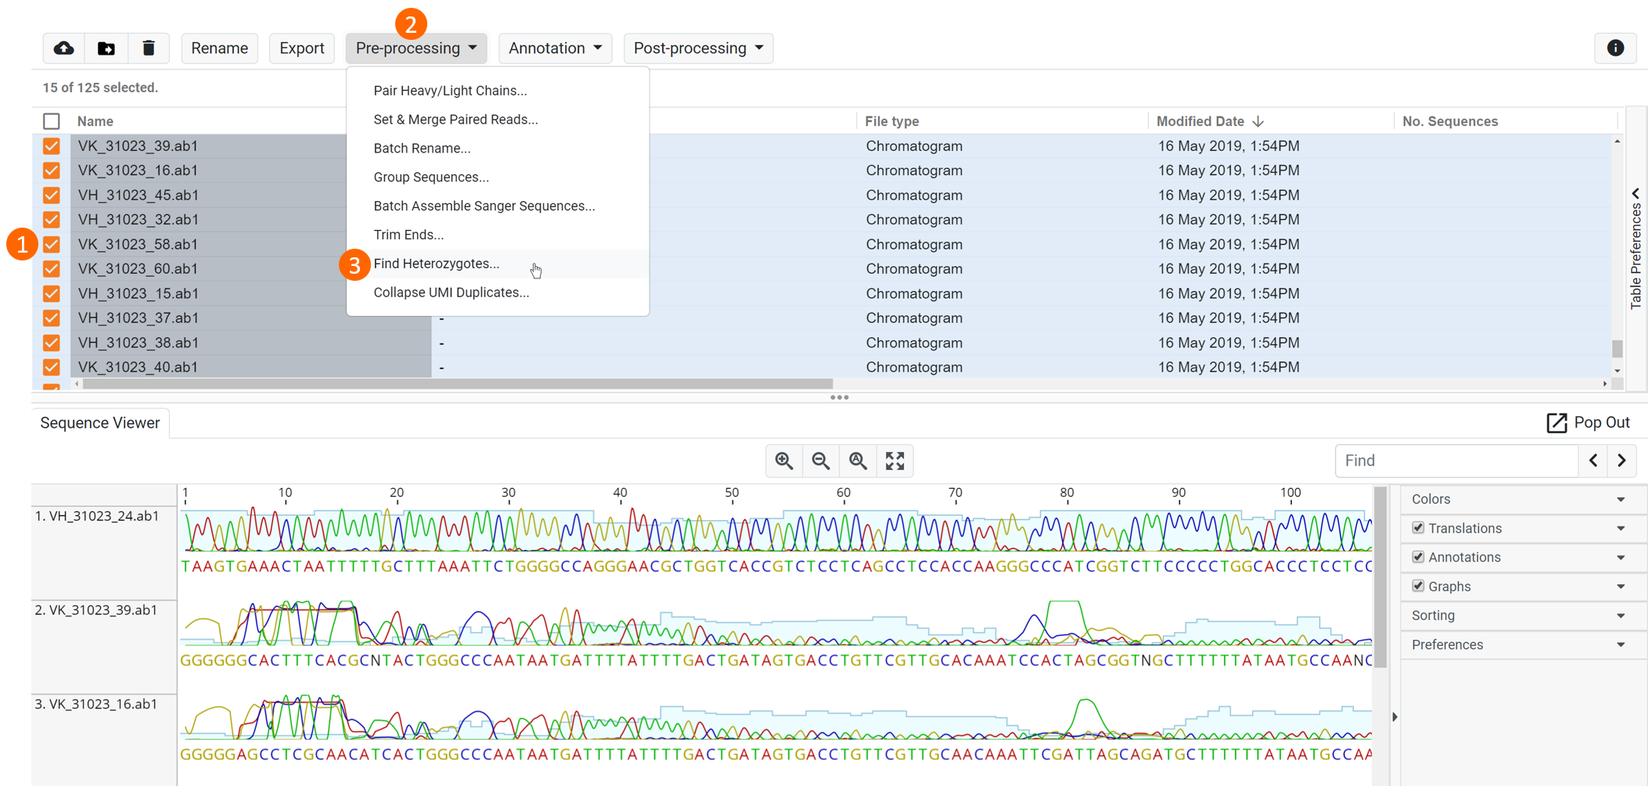Open the Annotation dropdown menu
Viewport: 1648px width, 786px height.
(555, 48)
